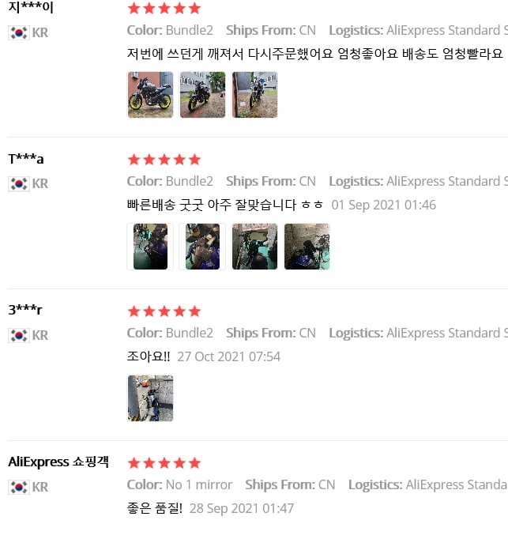Open third photo in 지***이 review

coord(254,95)
